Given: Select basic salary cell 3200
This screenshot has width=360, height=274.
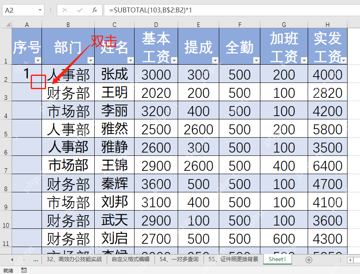Looking at the screenshot, I should coord(156,110).
